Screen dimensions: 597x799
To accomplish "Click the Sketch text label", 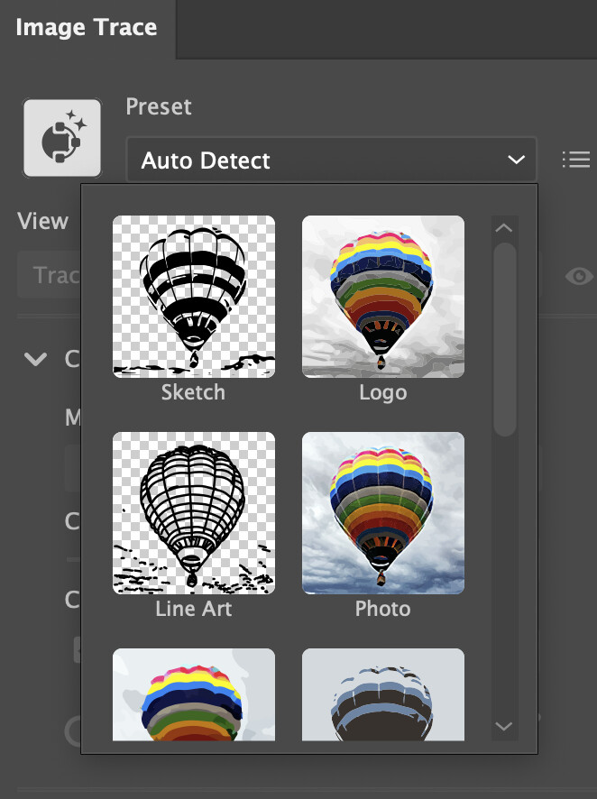I will pos(193,392).
